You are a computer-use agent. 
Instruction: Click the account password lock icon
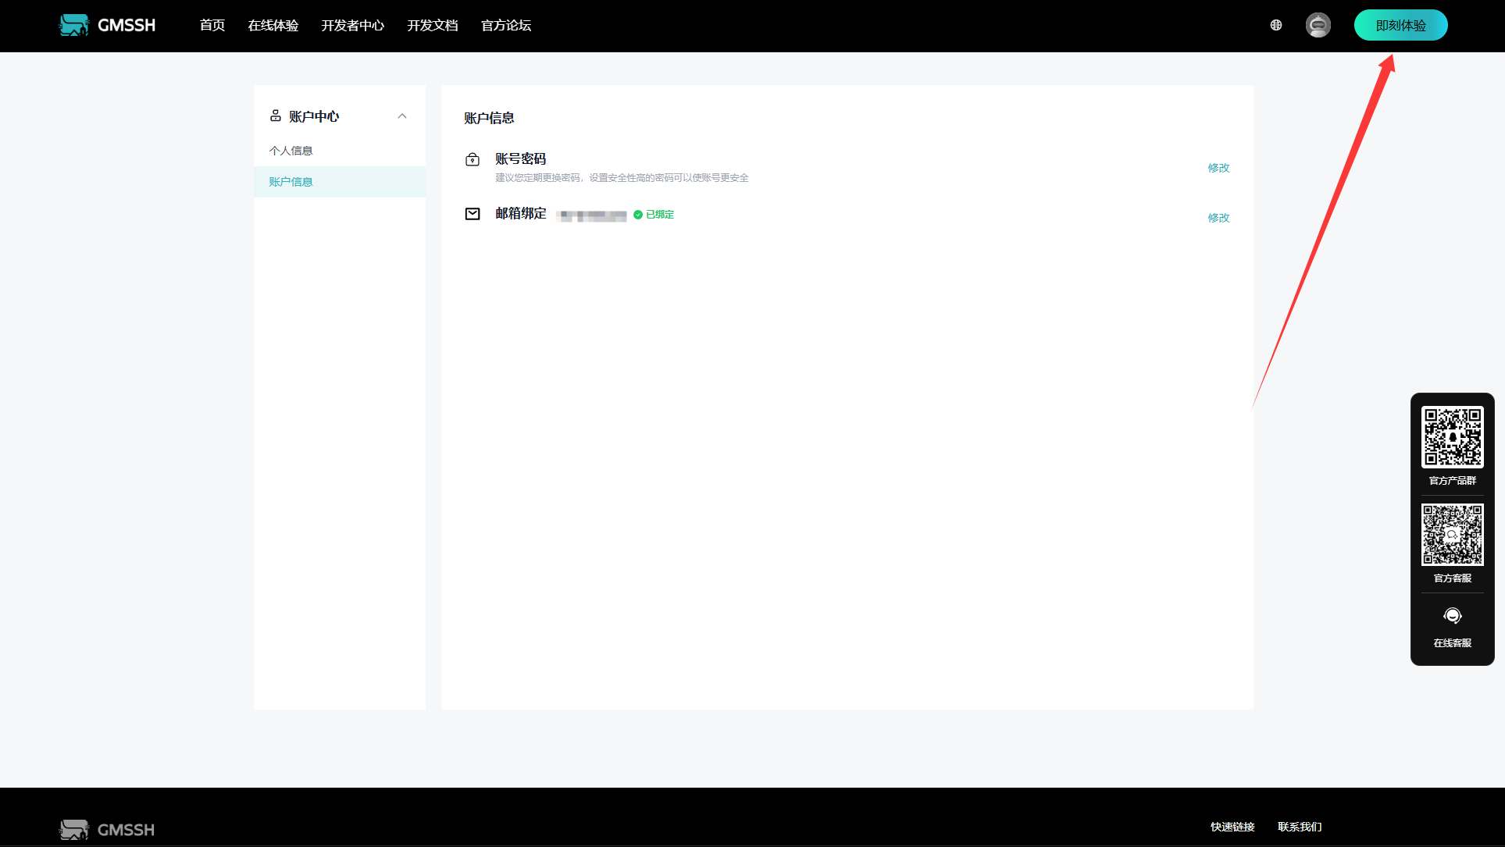pos(473,159)
